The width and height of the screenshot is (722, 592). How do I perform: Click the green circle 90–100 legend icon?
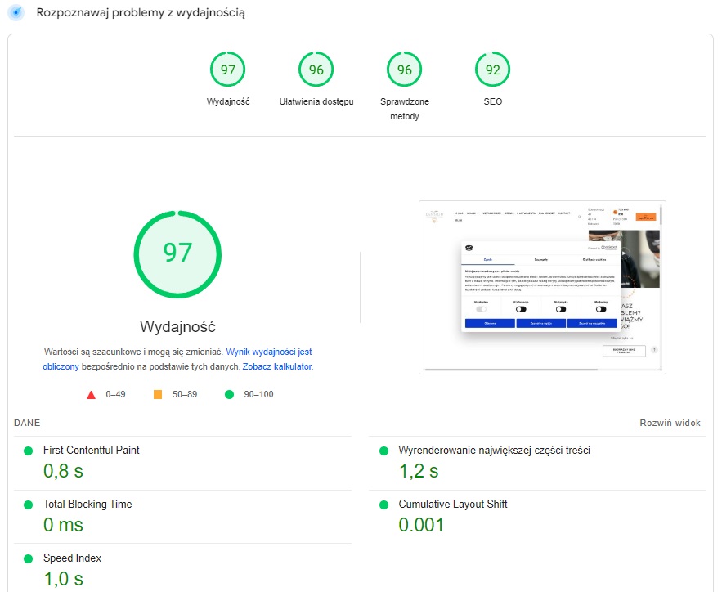[229, 394]
